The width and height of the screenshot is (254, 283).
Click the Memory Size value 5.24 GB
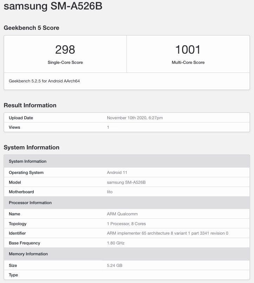click(115, 265)
